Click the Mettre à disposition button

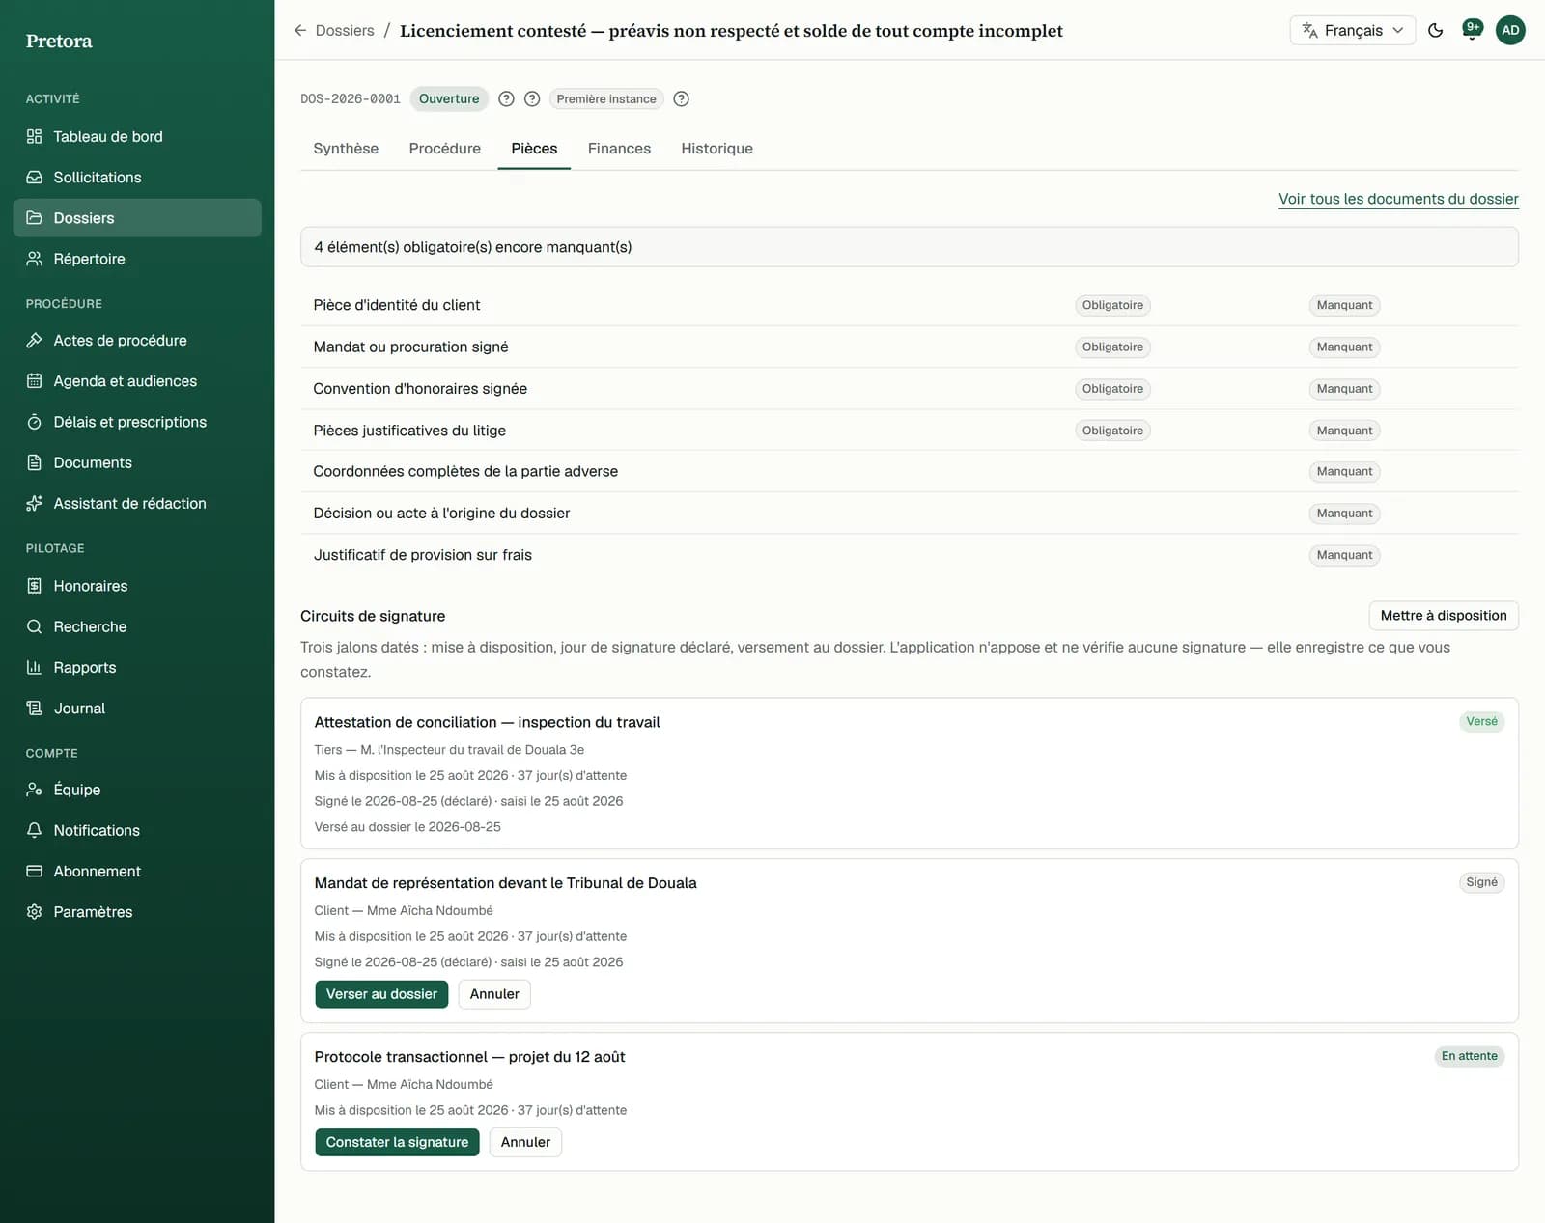click(x=1444, y=616)
